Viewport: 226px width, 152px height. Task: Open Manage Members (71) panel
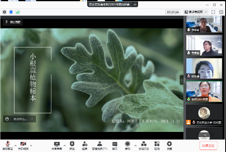click(100, 146)
